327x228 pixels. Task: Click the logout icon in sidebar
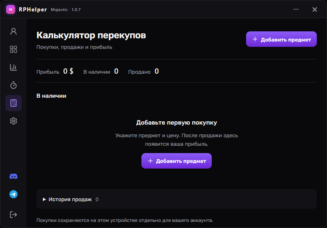[13, 215]
